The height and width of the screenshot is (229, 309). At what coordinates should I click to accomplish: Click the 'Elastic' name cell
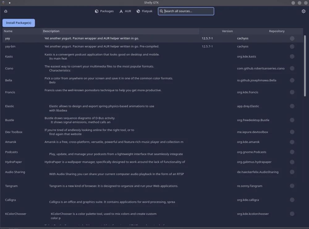pyautogui.click(x=10, y=106)
